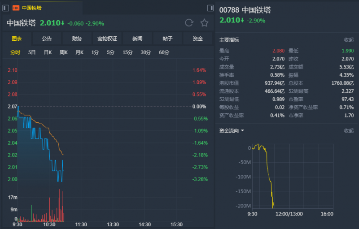359x229 pixels.
Task: Click the 流通股本 value 466.64亿
Action: (275, 91)
